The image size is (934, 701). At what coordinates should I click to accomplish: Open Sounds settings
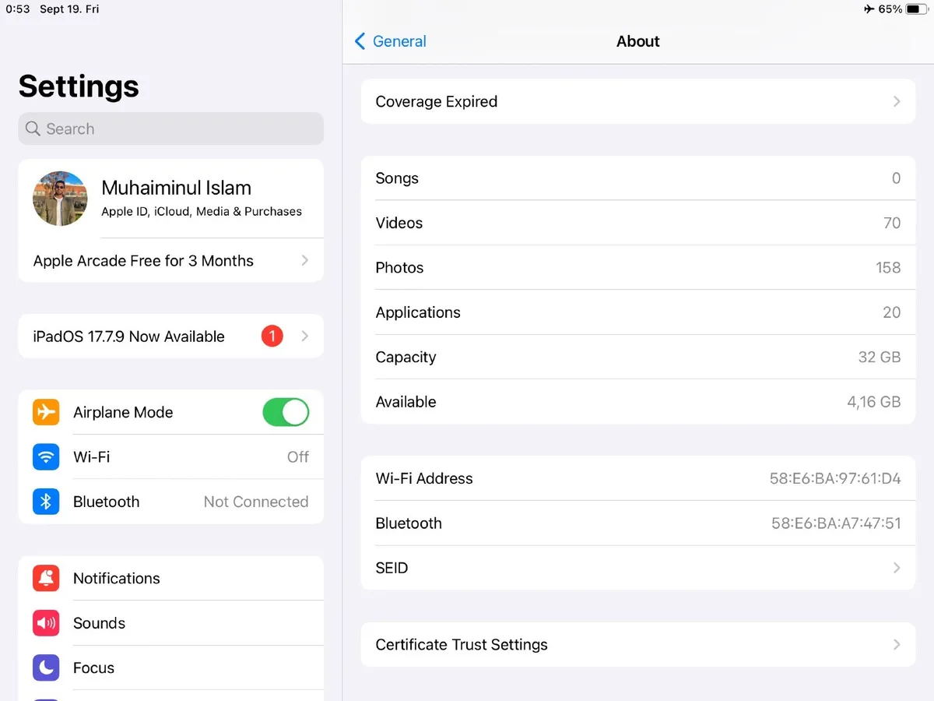[170, 623]
